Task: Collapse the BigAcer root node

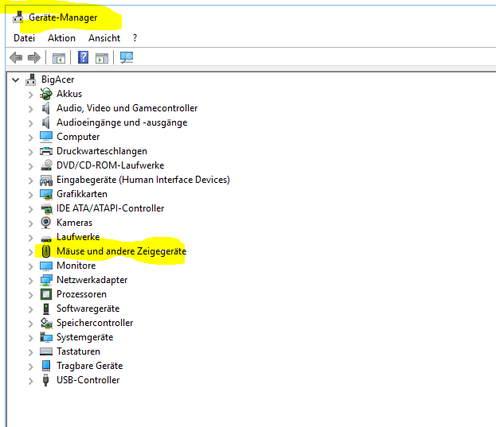Action: point(15,80)
